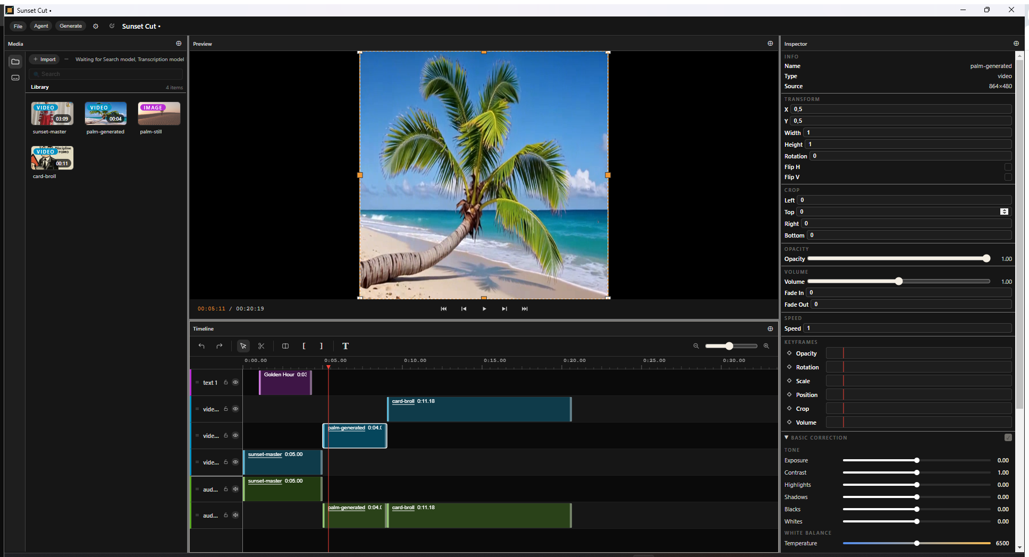Screen dimensions: 1029x557
Task: Select the card-broll library thumbnail
Action: [52, 158]
